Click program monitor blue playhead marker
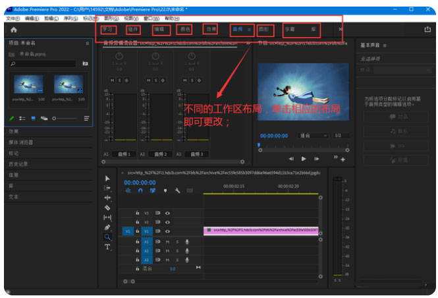 (x=259, y=145)
